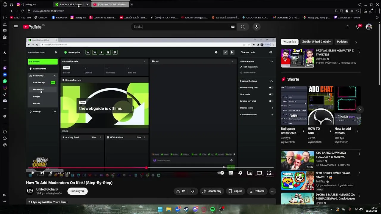Open Messenger in Opera sidebar

[5, 75]
